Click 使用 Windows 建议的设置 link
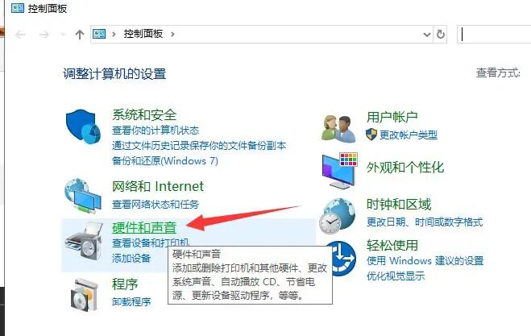Viewport: 531px width, 336px height. 425,260
